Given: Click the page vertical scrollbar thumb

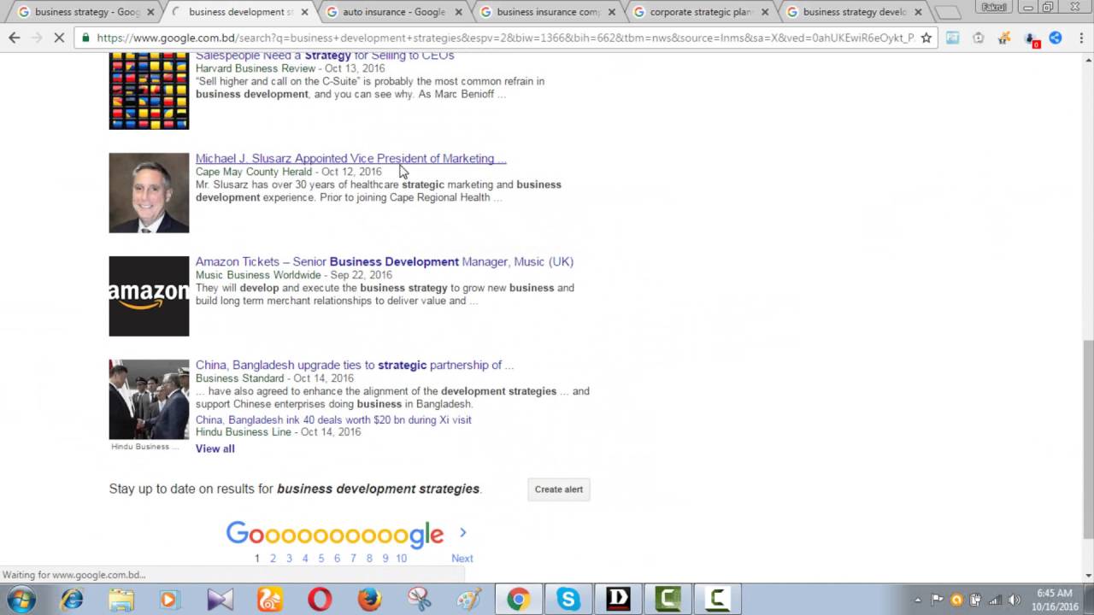Looking at the screenshot, I should coord(1087,438).
